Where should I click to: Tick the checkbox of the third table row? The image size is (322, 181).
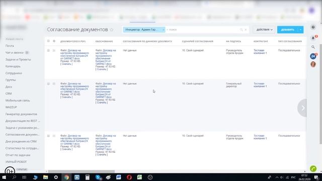point(48,136)
